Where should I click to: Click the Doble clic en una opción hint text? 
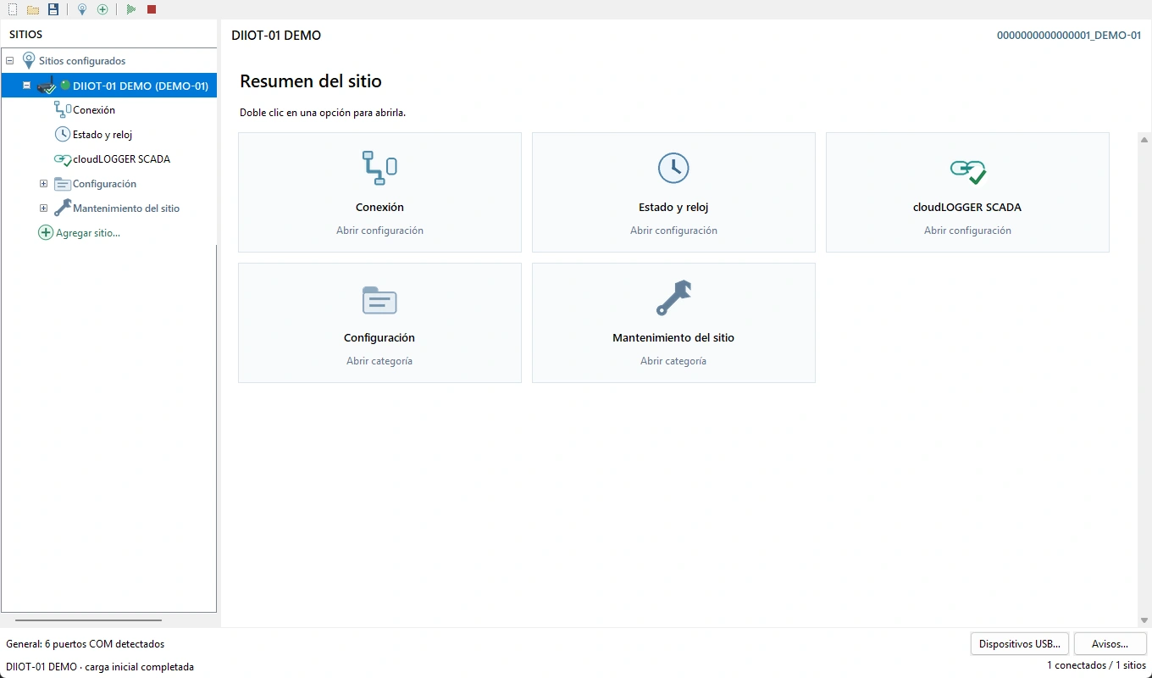[x=323, y=113]
